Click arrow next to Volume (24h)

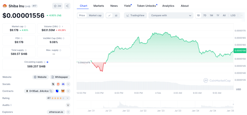(x=62, y=27)
